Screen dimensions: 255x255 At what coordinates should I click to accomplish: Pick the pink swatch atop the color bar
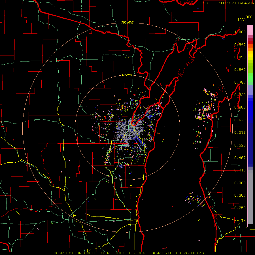[x=250, y=30]
